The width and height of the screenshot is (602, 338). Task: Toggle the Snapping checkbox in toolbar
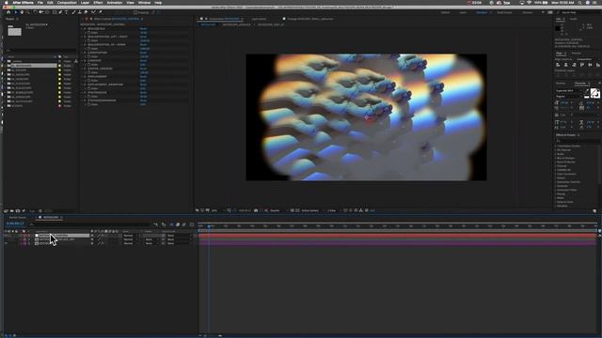[135, 12]
